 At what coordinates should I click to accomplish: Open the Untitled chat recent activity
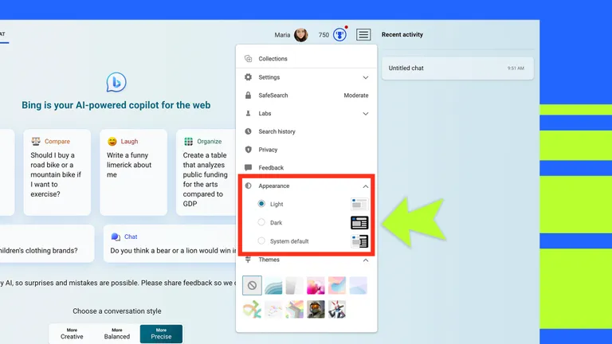point(457,68)
